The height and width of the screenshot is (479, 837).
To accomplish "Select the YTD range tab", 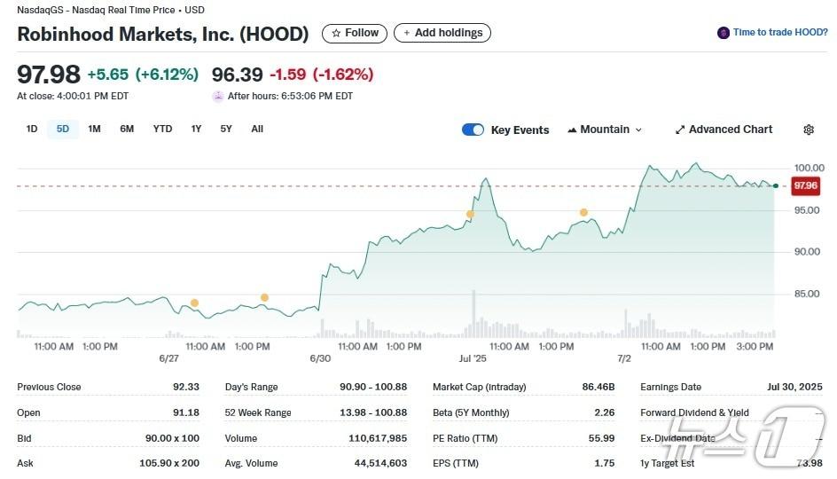I will pos(162,129).
